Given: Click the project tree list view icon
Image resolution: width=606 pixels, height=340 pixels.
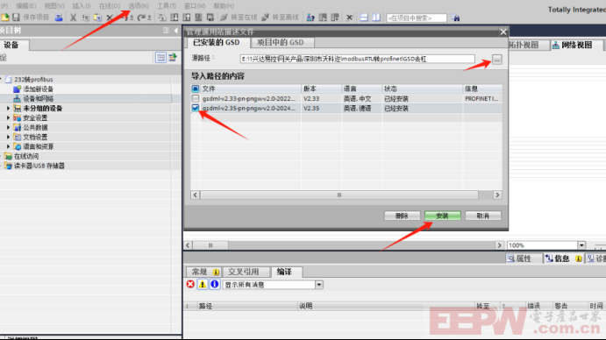Looking at the screenshot, I should point(160,58).
